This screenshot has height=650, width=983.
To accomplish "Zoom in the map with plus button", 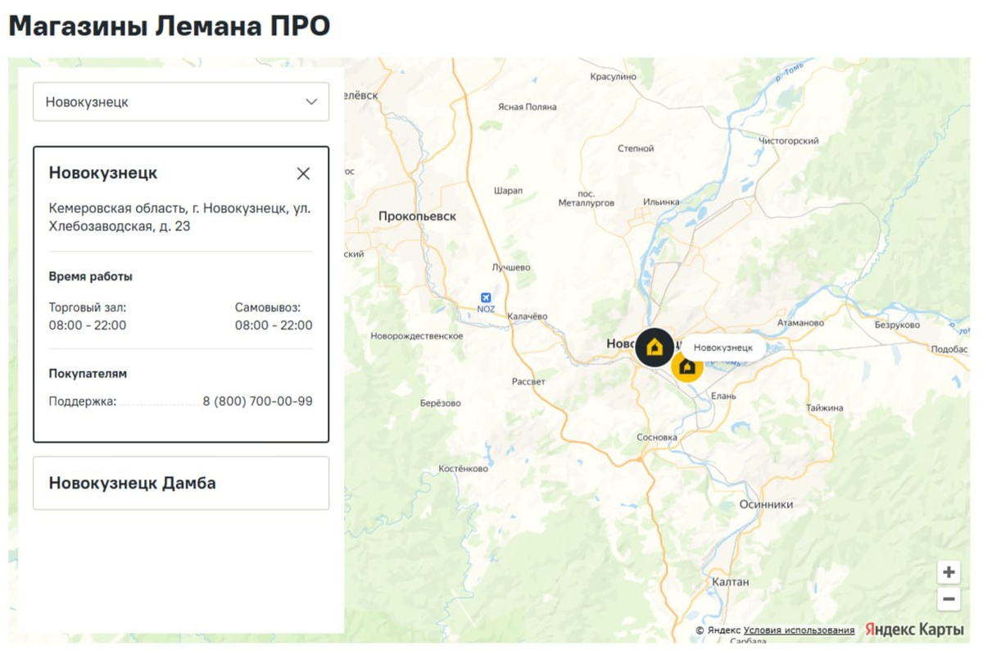I will pyautogui.click(x=949, y=572).
